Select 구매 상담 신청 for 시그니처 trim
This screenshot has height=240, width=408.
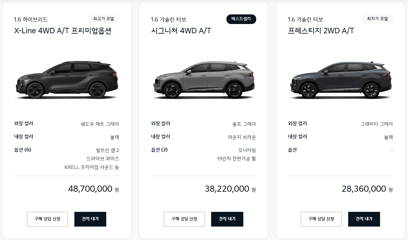pos(184,219)
